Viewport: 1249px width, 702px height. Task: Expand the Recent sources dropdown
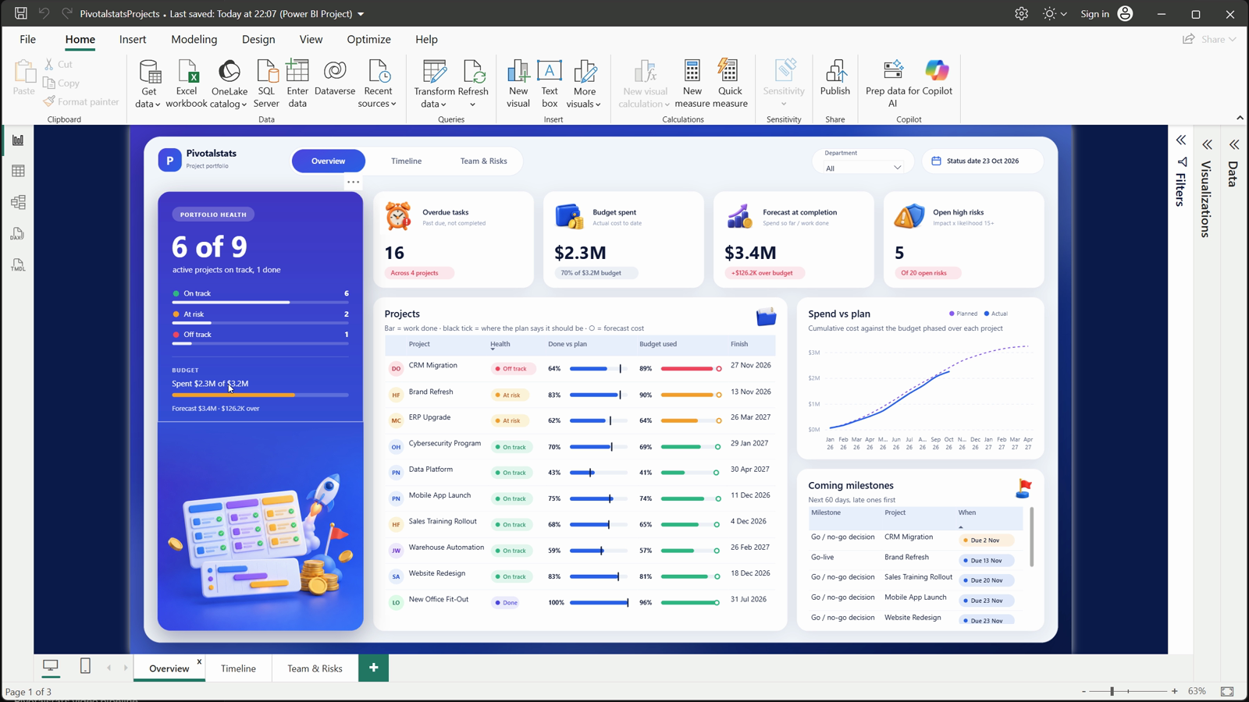coord(378,83)
